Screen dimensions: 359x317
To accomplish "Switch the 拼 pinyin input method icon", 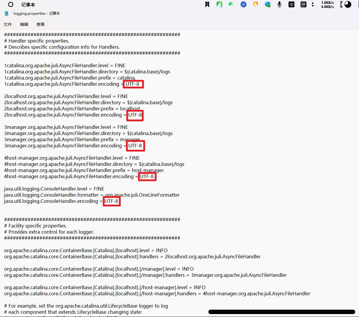I will tap(304, 4).
